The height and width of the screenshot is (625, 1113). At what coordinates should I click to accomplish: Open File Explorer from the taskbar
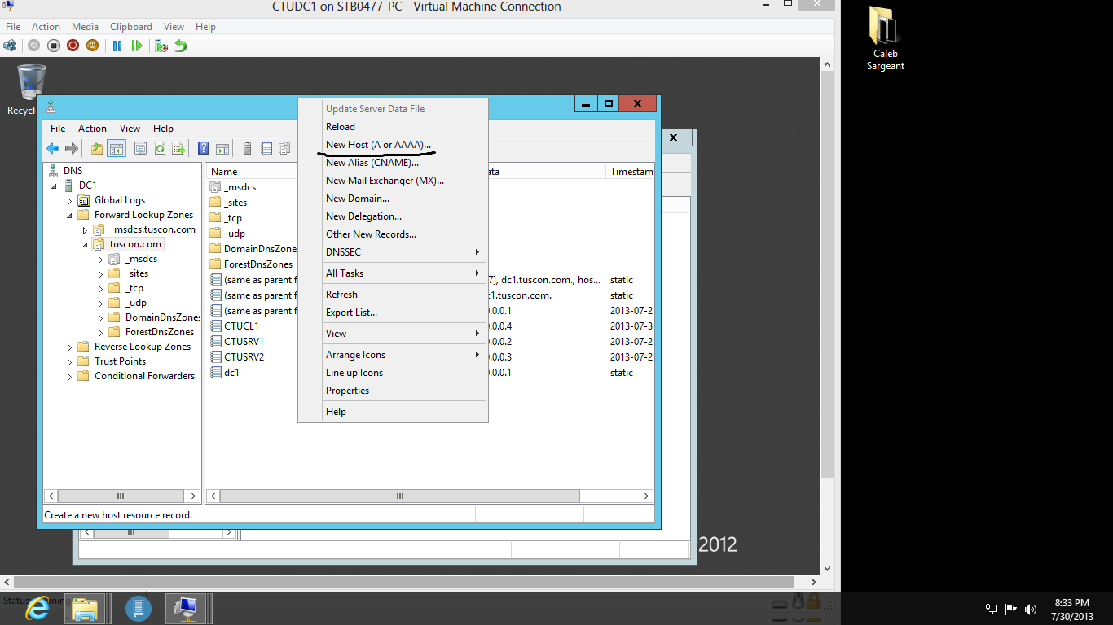coord(85,608)
